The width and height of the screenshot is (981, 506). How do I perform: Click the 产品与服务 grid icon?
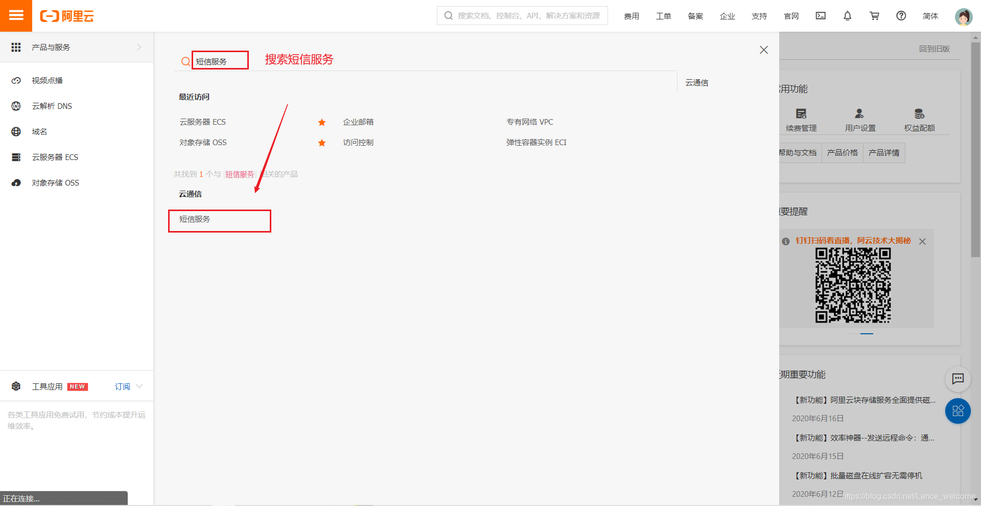pyautogui.click(x=16, y=47)
